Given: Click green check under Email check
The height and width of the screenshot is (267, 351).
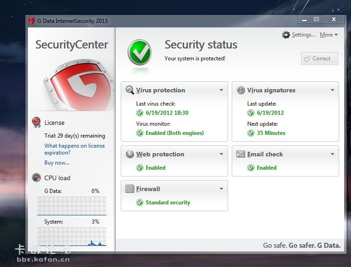Looking at the screenshot, I should point(251,168).
